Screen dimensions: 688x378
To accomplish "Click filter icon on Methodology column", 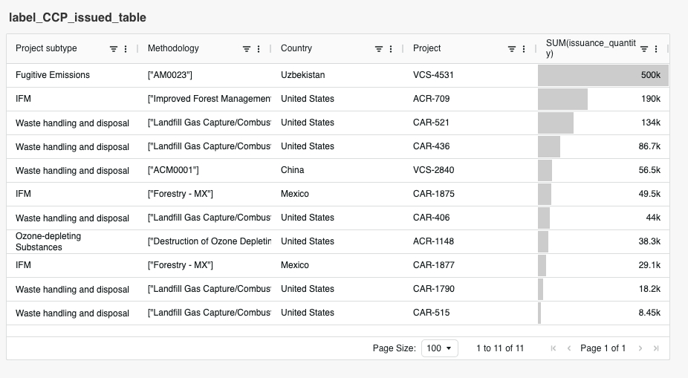I will click(247, 49).
